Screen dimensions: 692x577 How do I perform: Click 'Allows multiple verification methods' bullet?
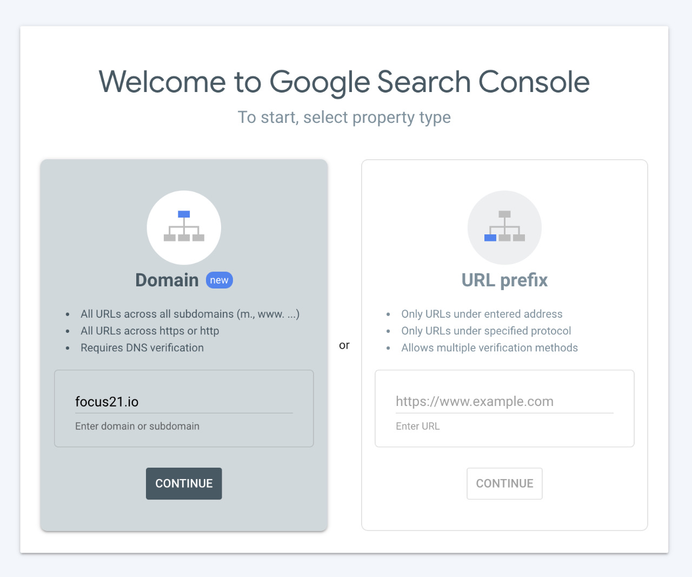pos(489,348)
